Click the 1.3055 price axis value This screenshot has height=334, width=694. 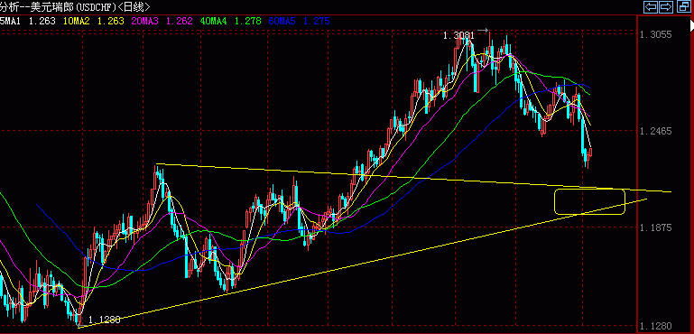pos(656,34)
